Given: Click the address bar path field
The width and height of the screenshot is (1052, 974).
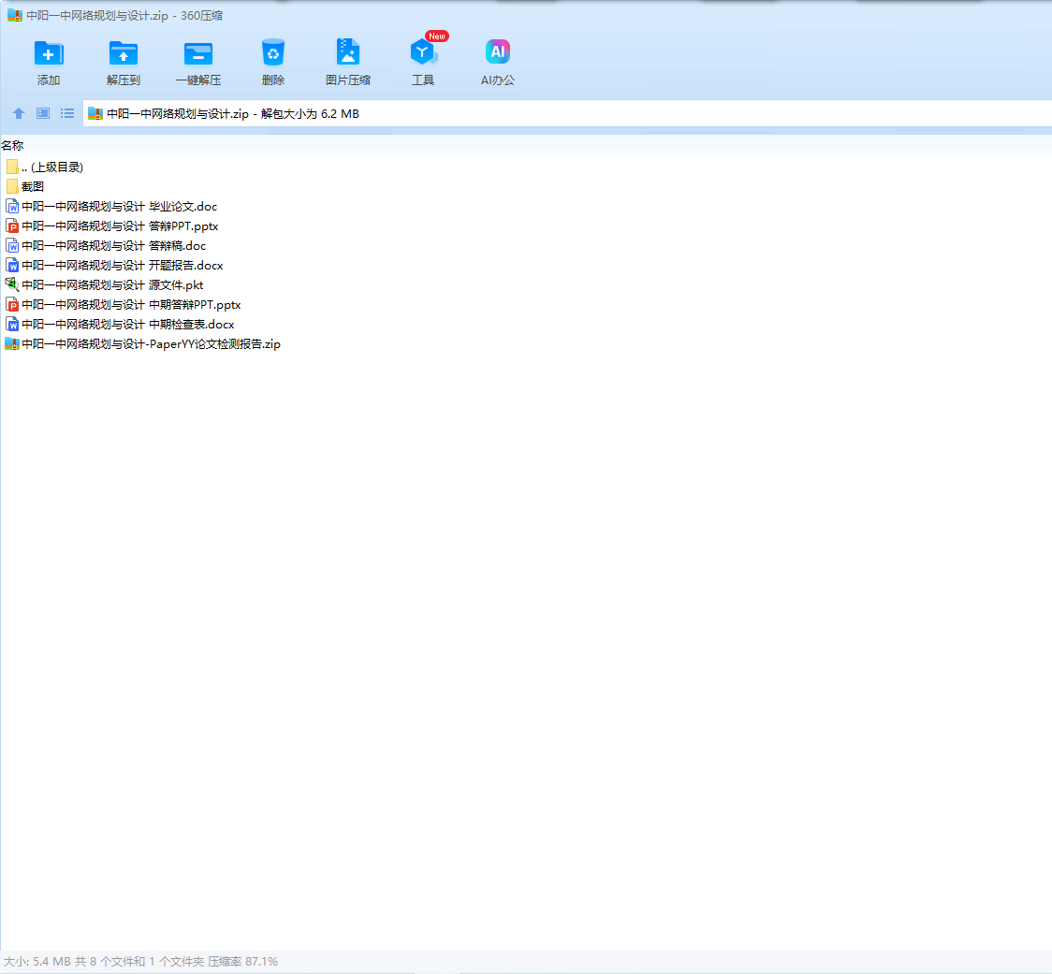Looking at the screenshot, I should (567, 113).
